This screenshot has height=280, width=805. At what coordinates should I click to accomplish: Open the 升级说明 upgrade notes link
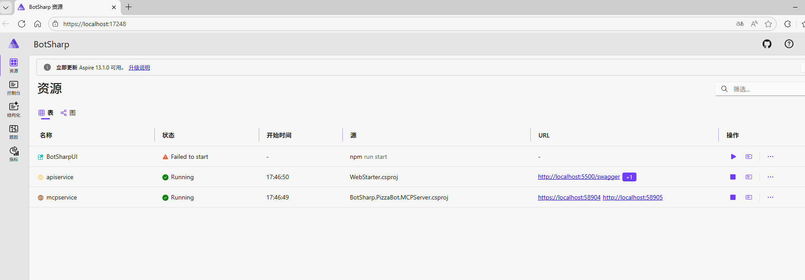[x=139, y=68]
